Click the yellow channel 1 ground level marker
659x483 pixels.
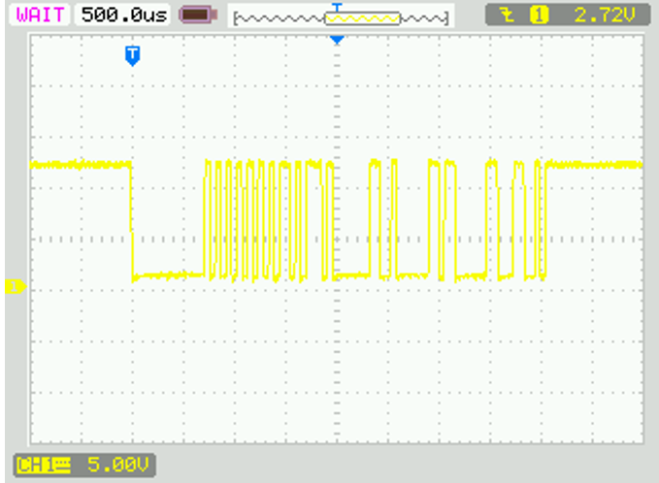16,287
